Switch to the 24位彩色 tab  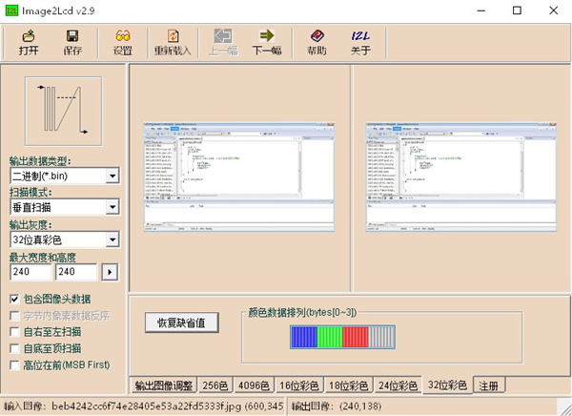pos(396,385)
